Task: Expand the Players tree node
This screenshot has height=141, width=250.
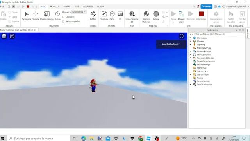Action: 190,41
